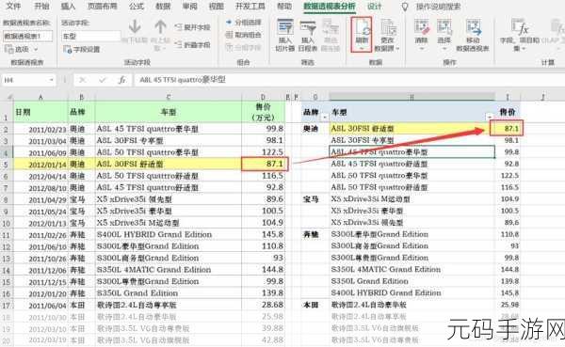565x347 pixels.
Task: Open the dropdown arrow below 清除
Action: [x=421, y=48]
